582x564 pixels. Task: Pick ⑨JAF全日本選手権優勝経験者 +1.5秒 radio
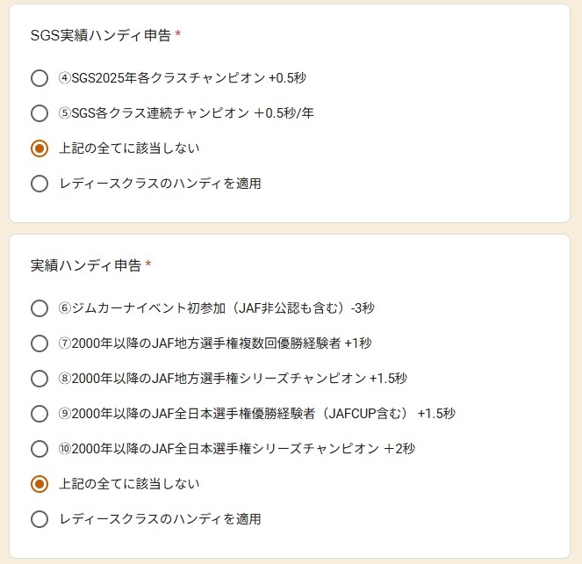pyautogui.click(x=39, y=414)
